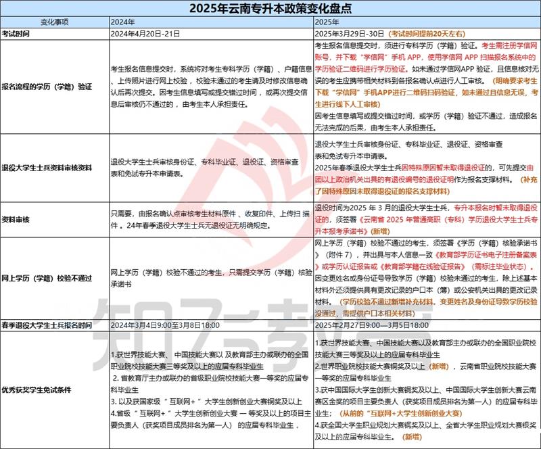Select the 2025 cell mentioning '2.世界职业院校技能大赛铜奖及以上'

coord(427,390)
